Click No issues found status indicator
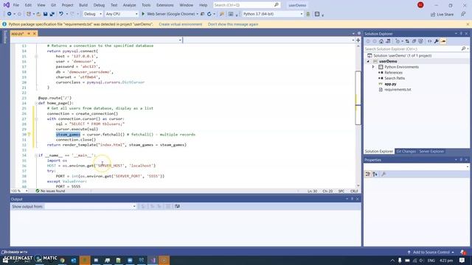This screenshot has width=472, height=265. (50, 191)
